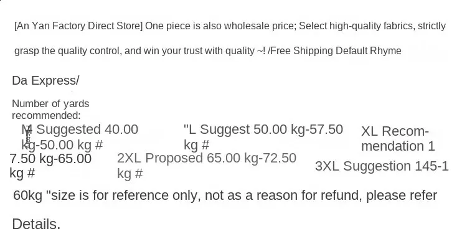Click the 'kg #' under L Suggest
The width and height of the screenshot is (467, 249).
tap(197, 145)
